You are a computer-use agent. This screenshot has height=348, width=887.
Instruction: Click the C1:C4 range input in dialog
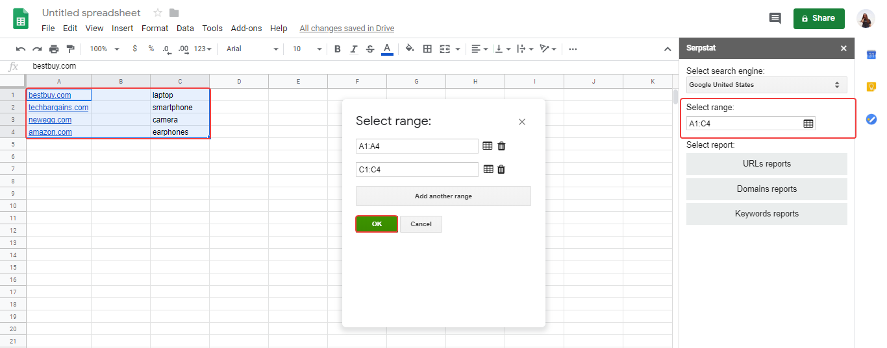pyautogui.click(x=417, y=170)
